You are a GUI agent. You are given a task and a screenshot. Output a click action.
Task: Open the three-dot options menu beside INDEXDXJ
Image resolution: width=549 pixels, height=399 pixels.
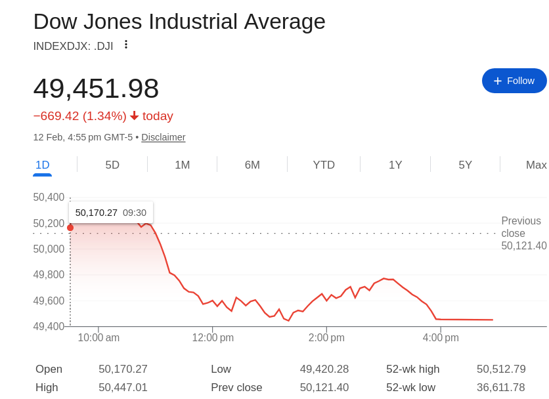pos(126,45)
